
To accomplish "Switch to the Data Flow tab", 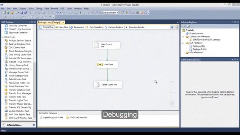I will click(62, 27).
